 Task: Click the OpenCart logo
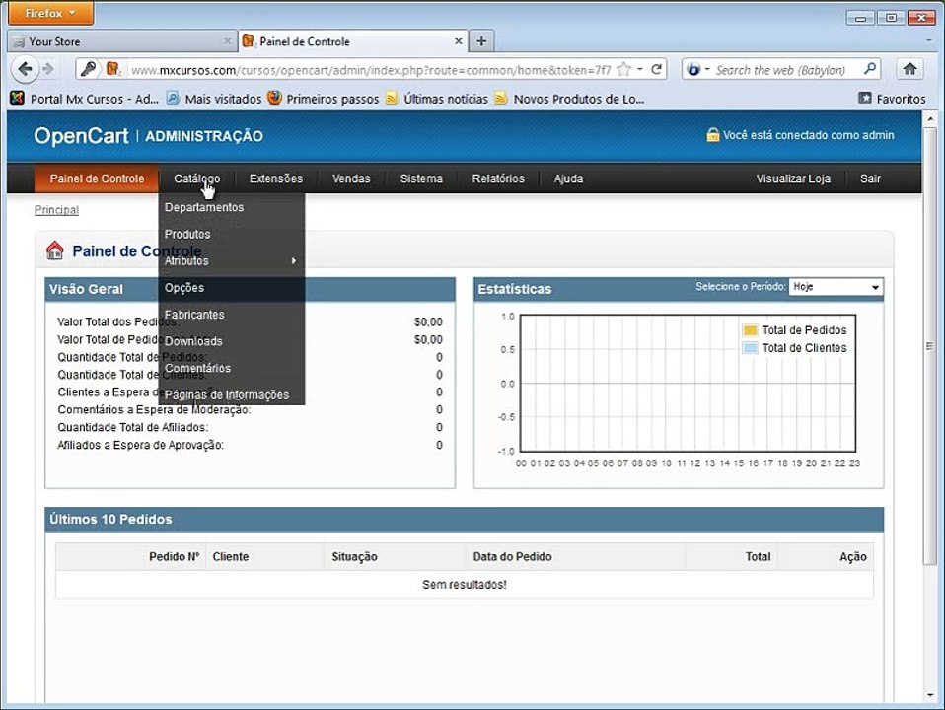click(81, 136)
